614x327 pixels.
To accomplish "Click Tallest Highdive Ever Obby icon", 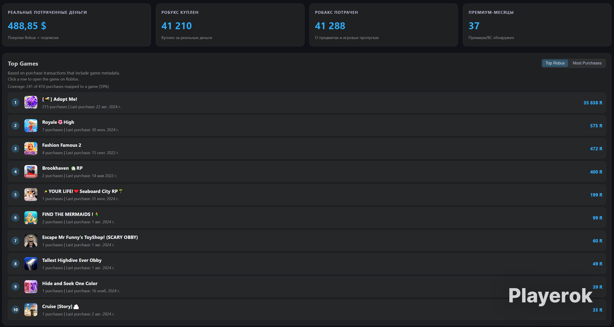I will [x=31, y=264].
